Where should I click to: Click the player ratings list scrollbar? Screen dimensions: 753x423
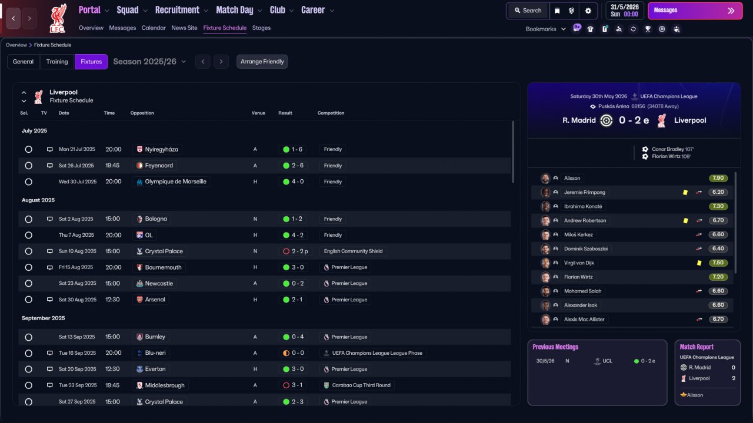click(x=736, y=222)
